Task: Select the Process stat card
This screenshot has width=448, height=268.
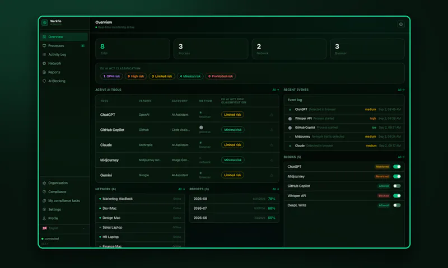Action: pos(211,49)
